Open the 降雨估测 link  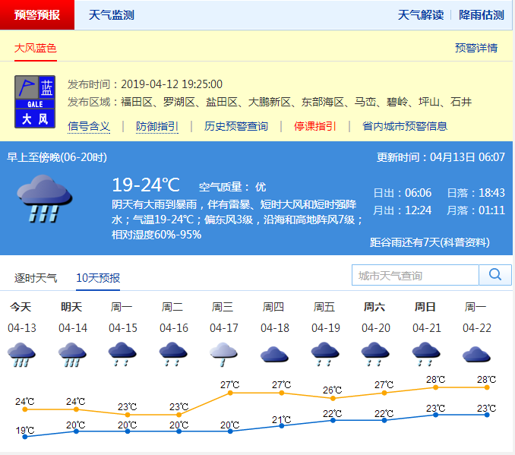(x=482, y=14)
